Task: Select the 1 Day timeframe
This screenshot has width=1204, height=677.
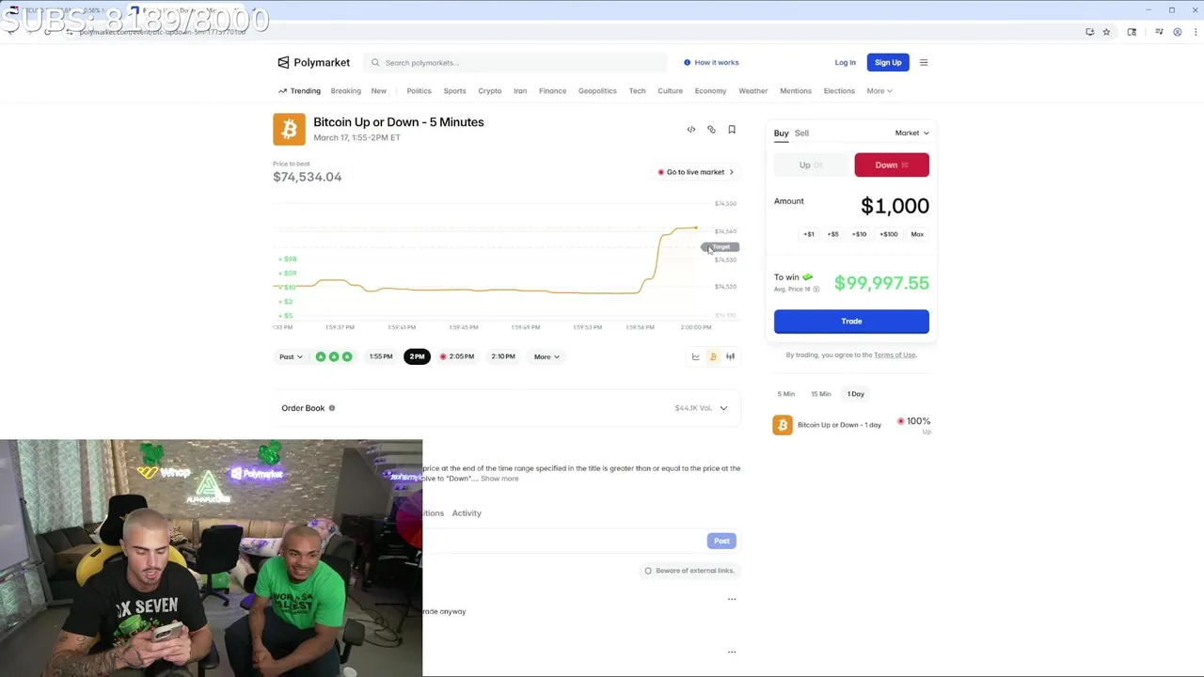Action: [x=856, y=394]
